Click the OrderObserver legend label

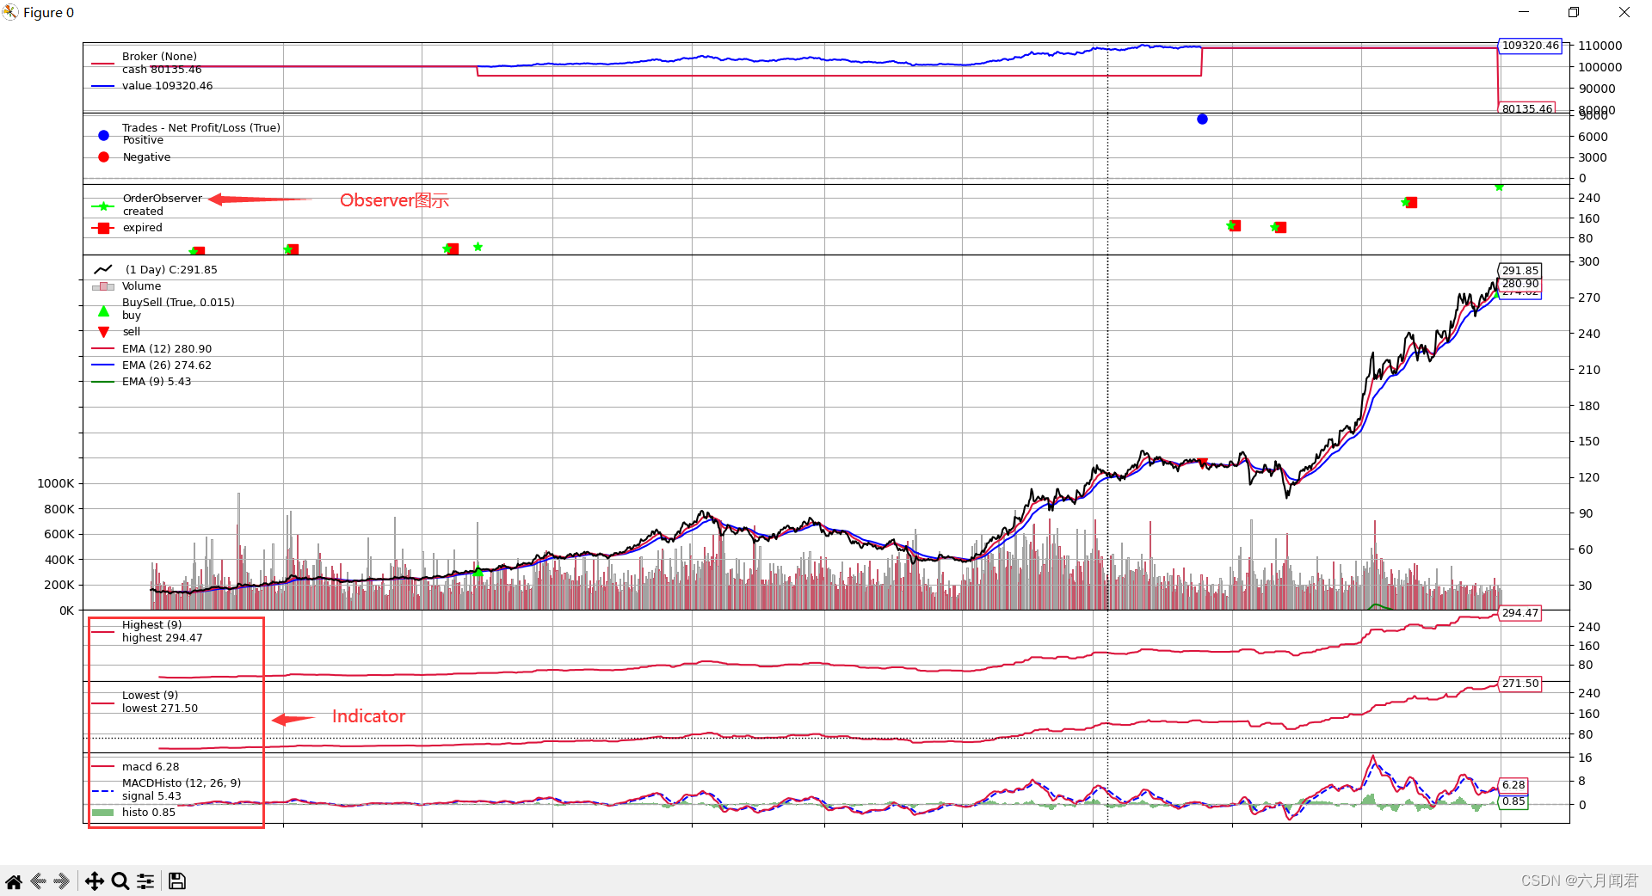(163, 199)
